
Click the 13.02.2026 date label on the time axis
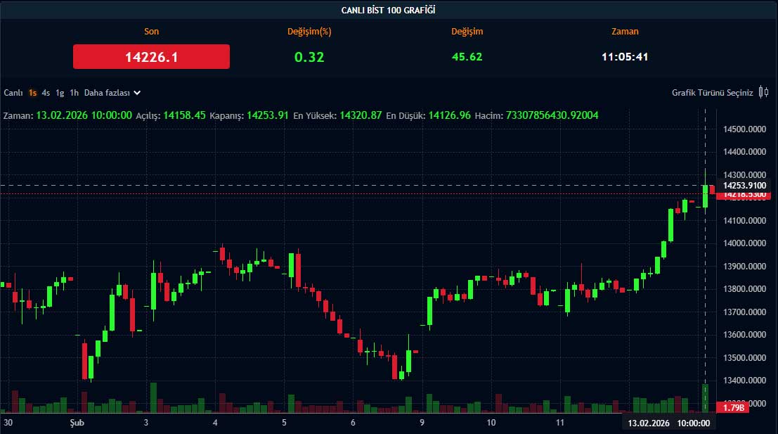pos(649,423)
